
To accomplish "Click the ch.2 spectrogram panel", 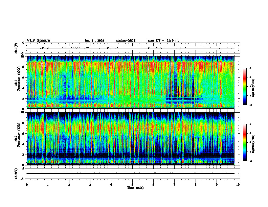I will point(131,139).
